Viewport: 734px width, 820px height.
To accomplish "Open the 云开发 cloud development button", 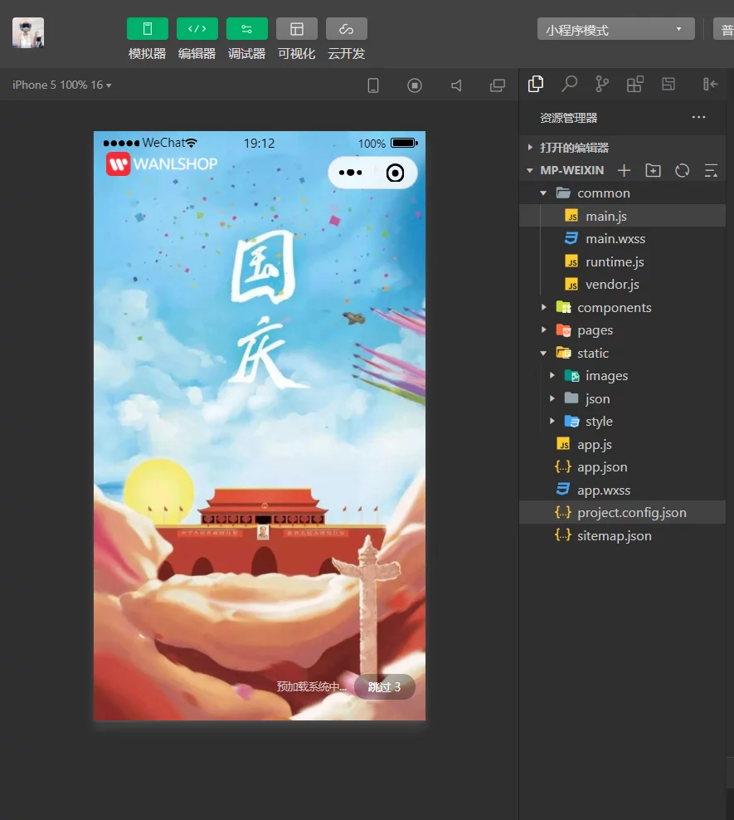I will tap(347, 29).
